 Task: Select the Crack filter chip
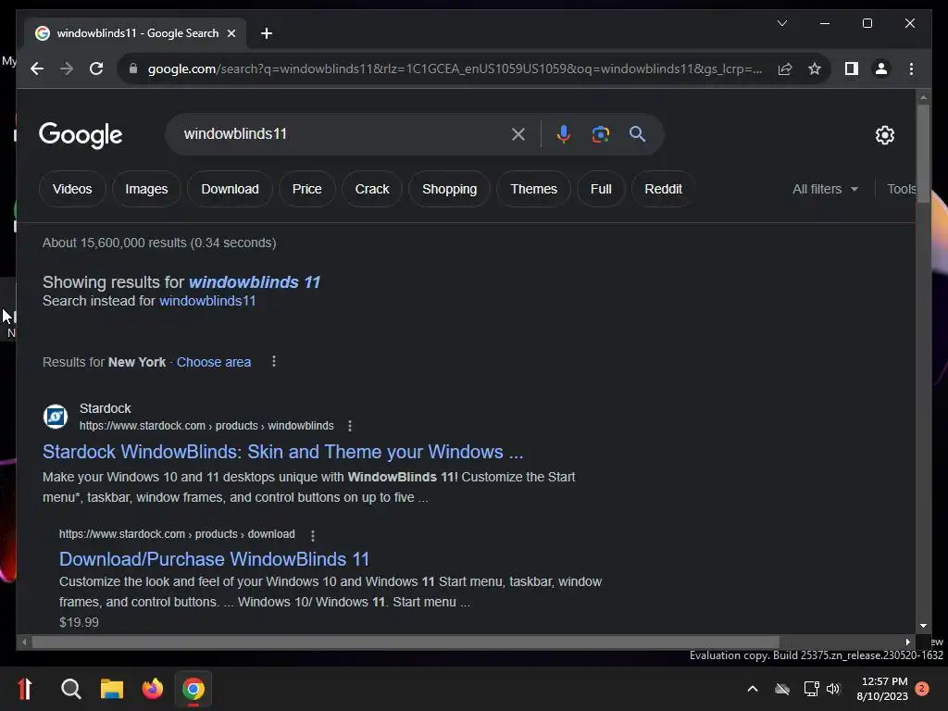(372, 189)
